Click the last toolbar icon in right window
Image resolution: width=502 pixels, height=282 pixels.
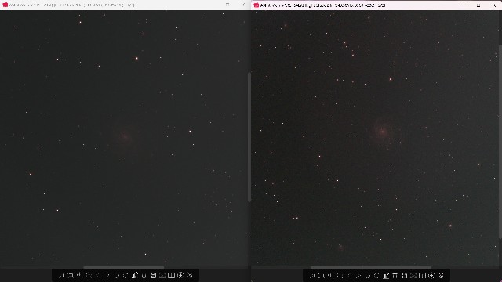pyautogui.click(x=441, y=275)
